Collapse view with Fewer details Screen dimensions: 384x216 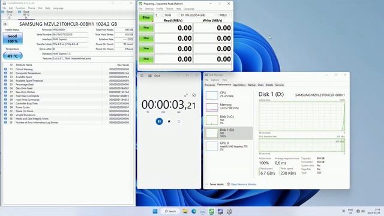click(215, 184)
